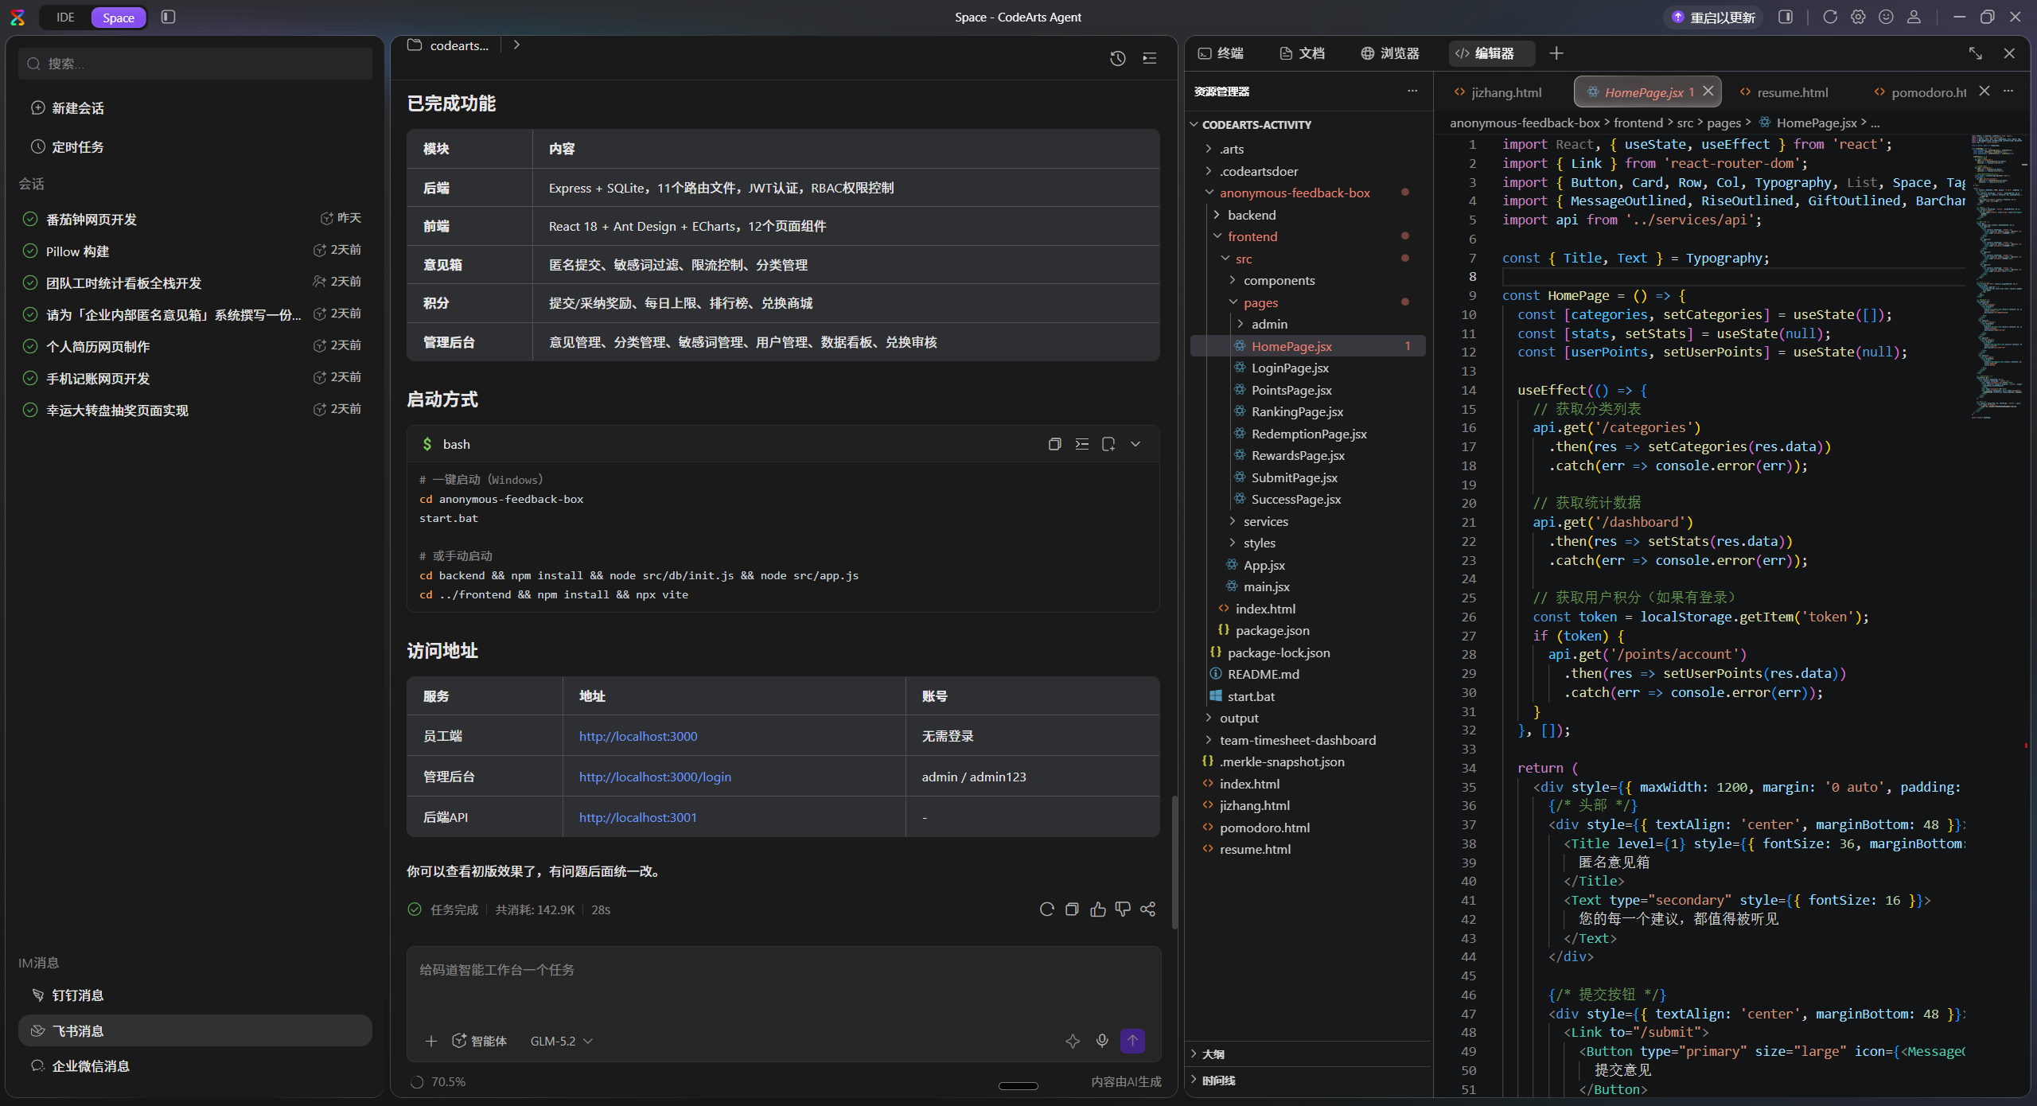Regenerate the response icon
The width and height of the screenshot is (2037, 1106).
pos(1046,909)
